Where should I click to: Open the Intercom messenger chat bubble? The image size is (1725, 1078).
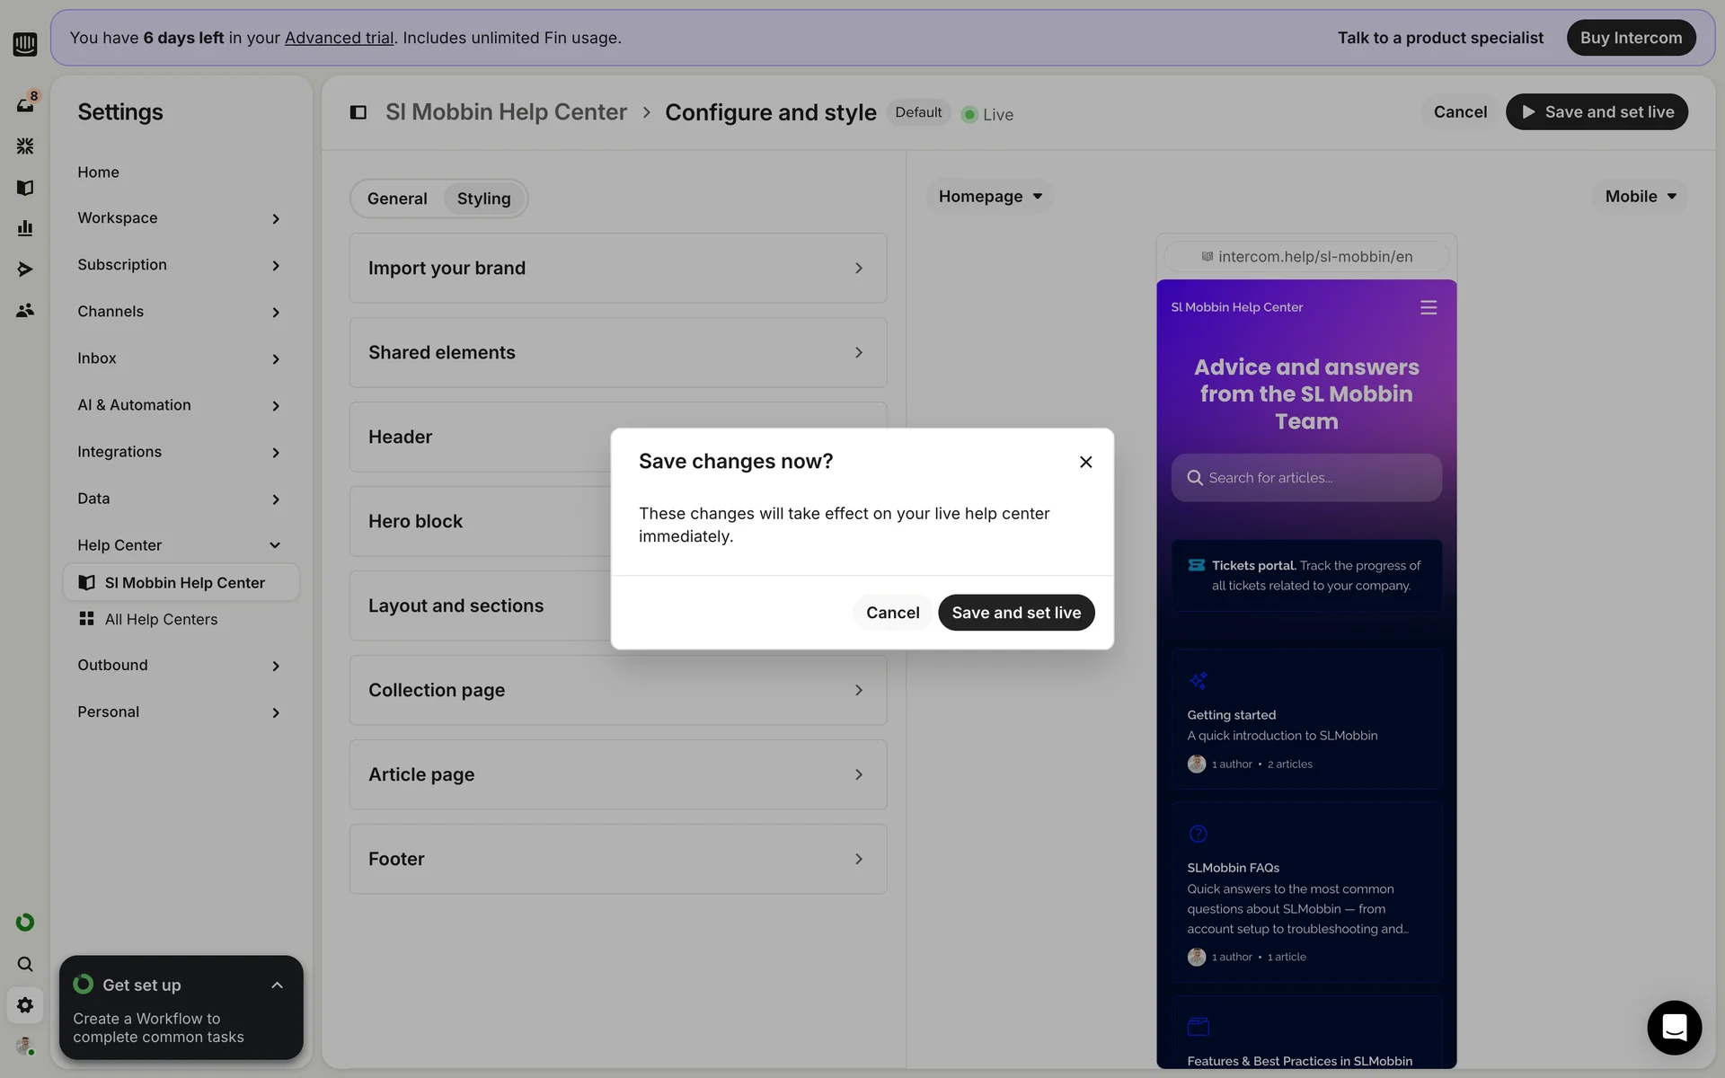pos(1674,1027)
